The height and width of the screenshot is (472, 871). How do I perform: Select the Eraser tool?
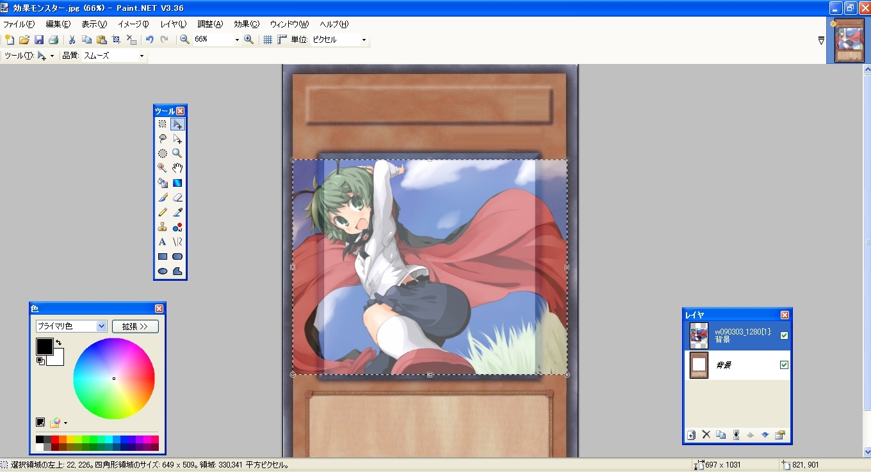[177, 198]
